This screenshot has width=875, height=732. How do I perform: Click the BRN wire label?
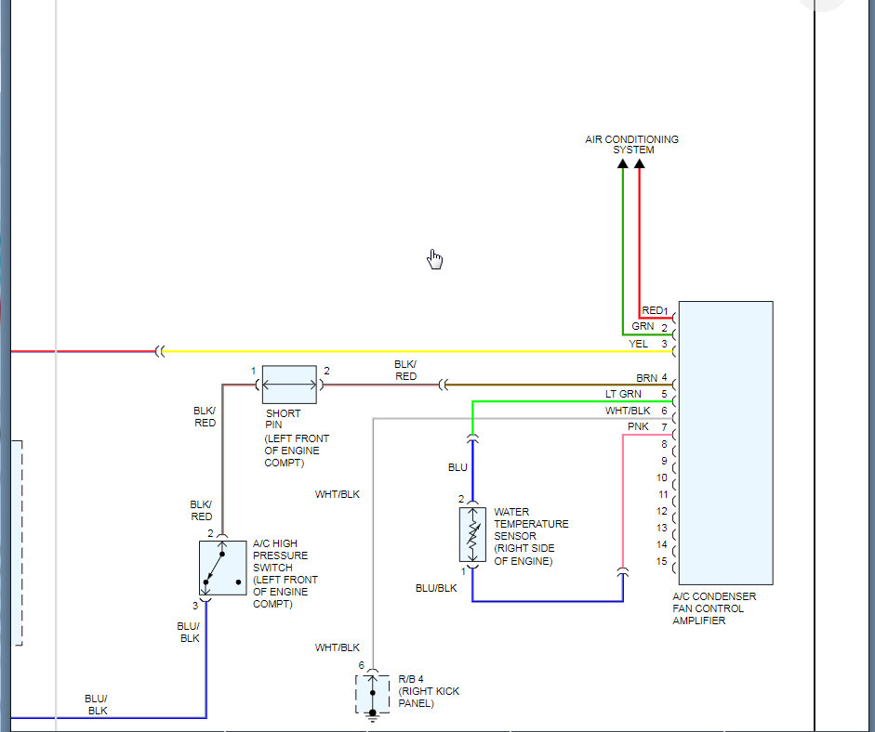[x=647, y=378]
